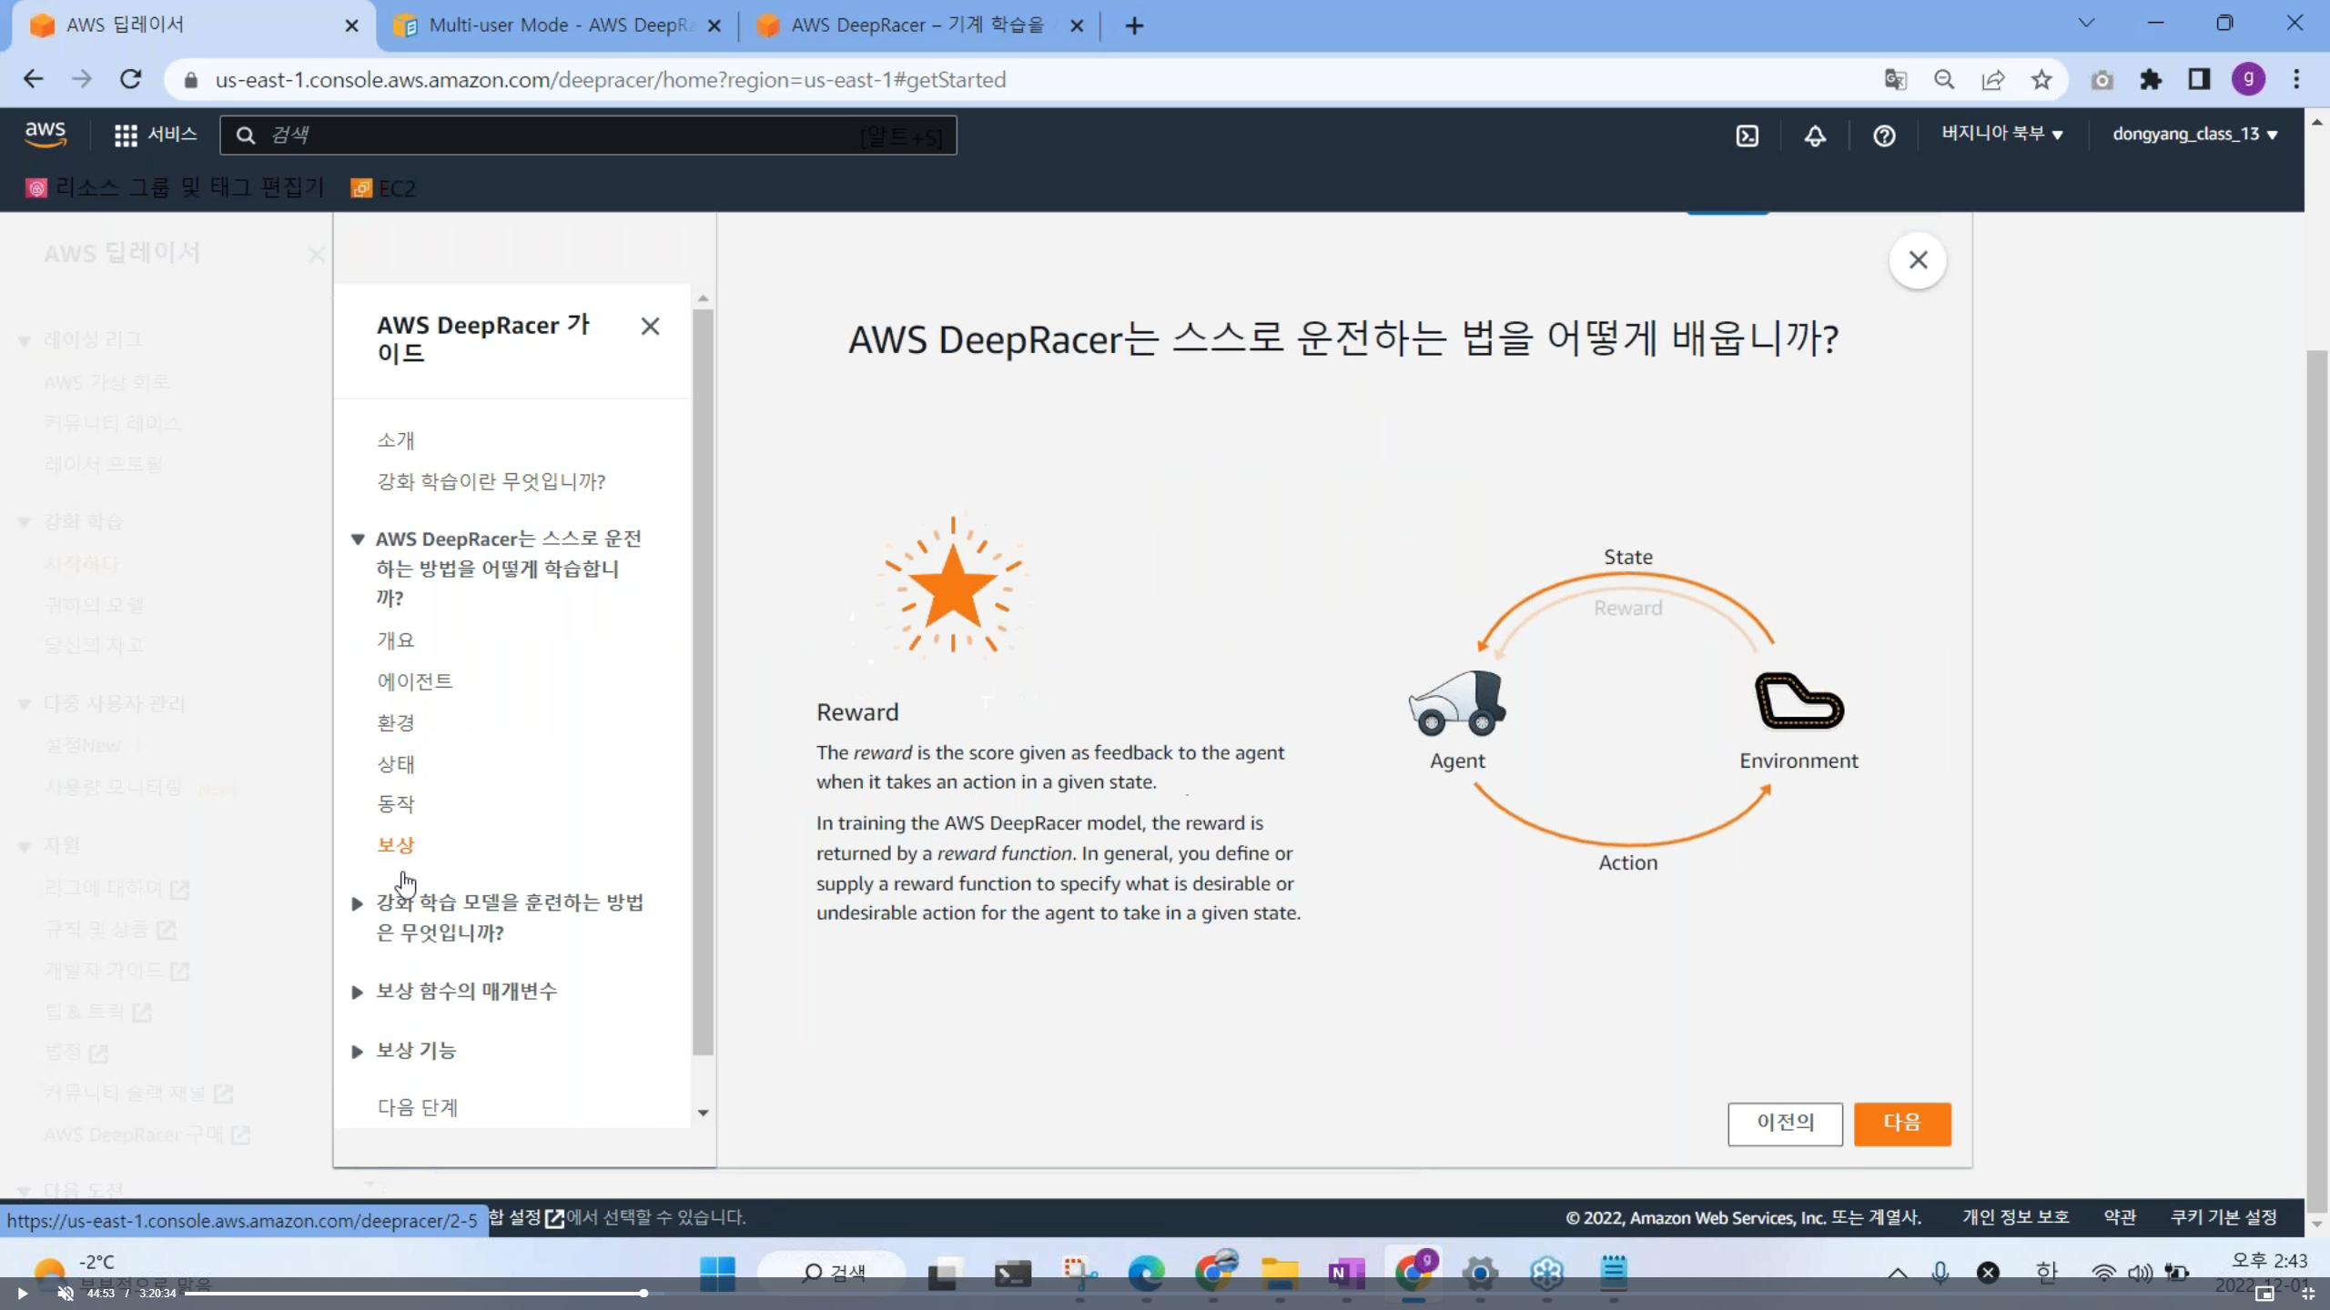Play the video recording
Image resolution: width=2330 pixels, height=1310 pixels.
[x=23, y=1293]
